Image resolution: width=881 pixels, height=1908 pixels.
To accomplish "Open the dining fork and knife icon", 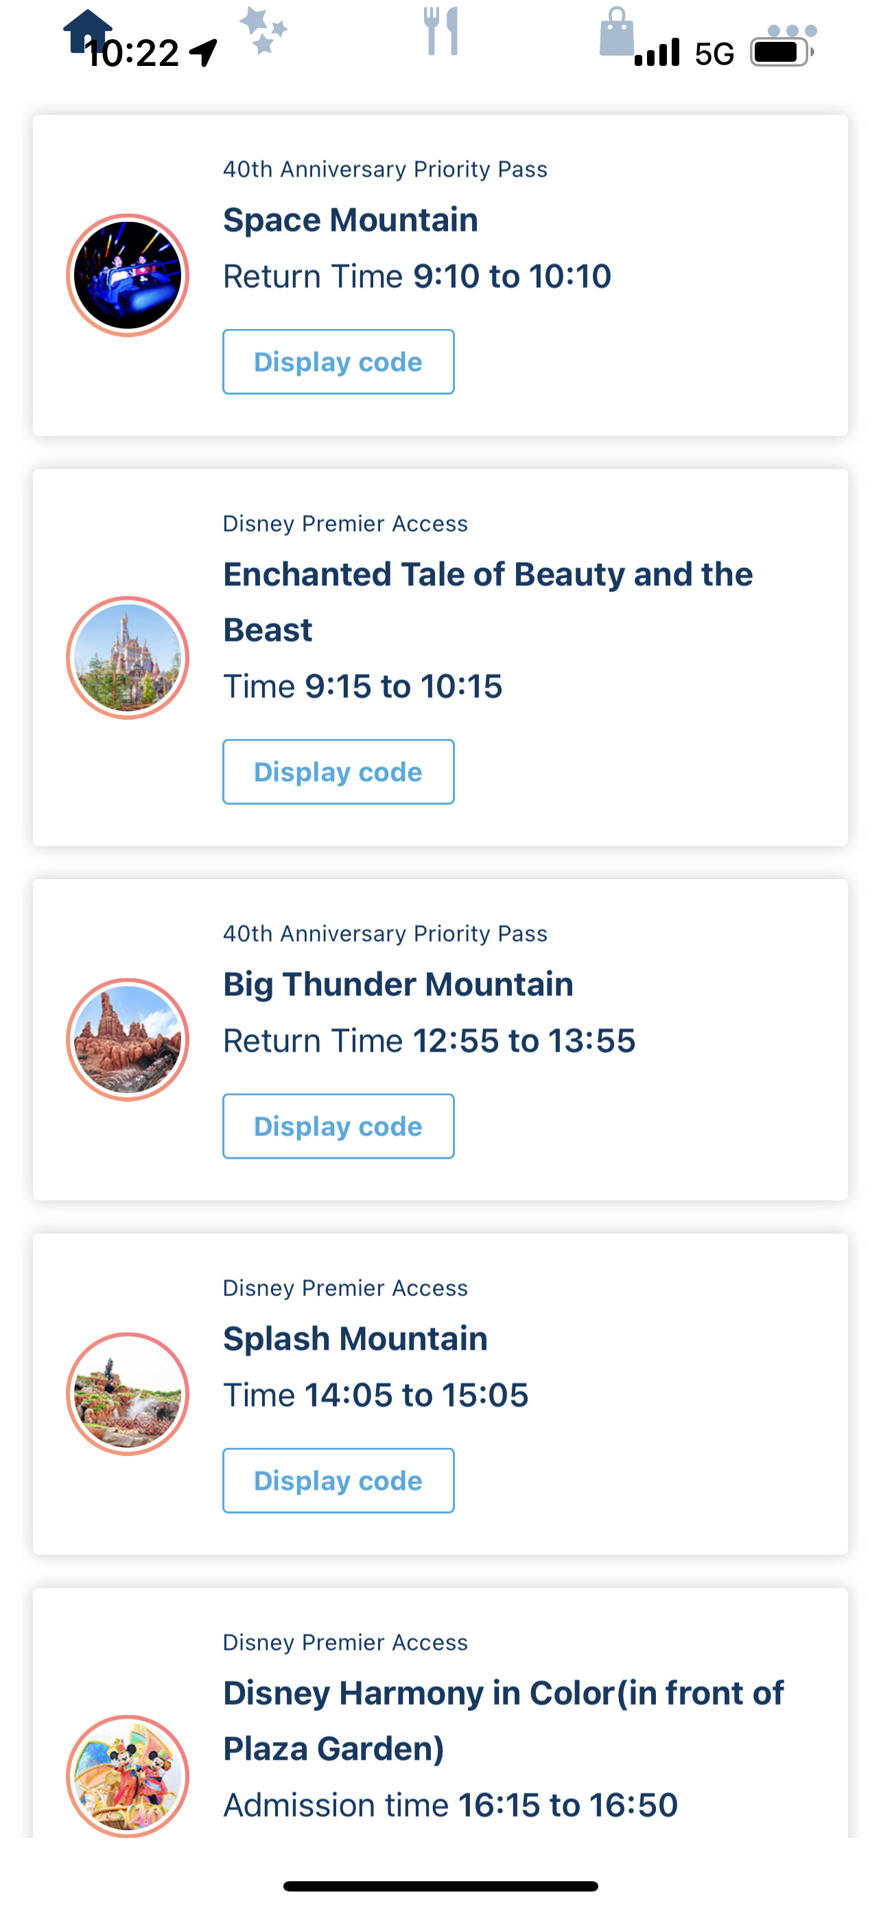I will point(441,31).
